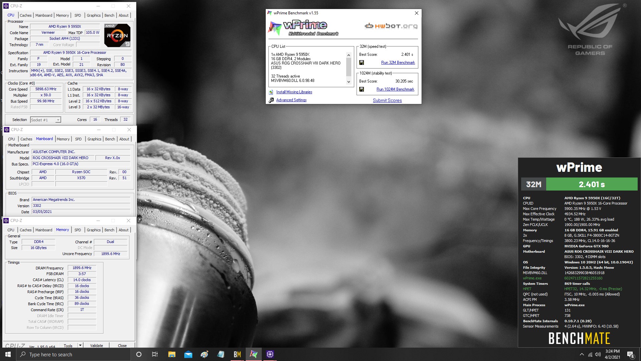Image resolution: width=641 pixels, height=361 pixels.
Task: Click the BENCHMATE logo in result panel
Action: (579, 338)
